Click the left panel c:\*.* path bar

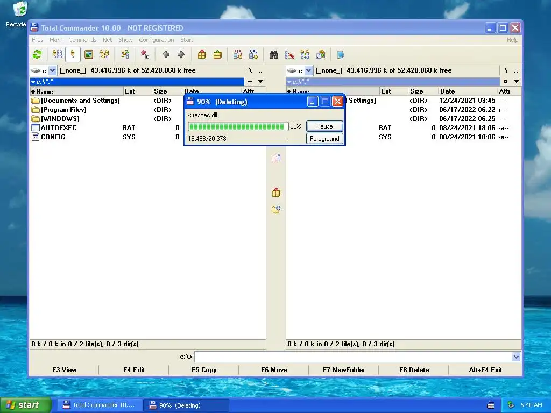point(137,82)
